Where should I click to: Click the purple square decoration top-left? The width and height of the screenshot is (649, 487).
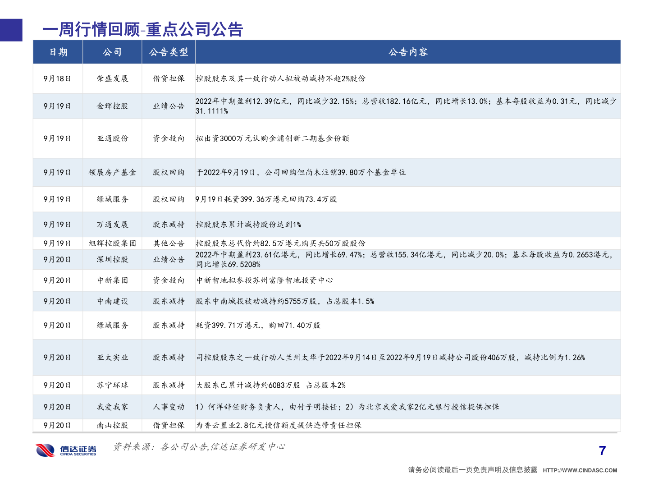[11, 31]
